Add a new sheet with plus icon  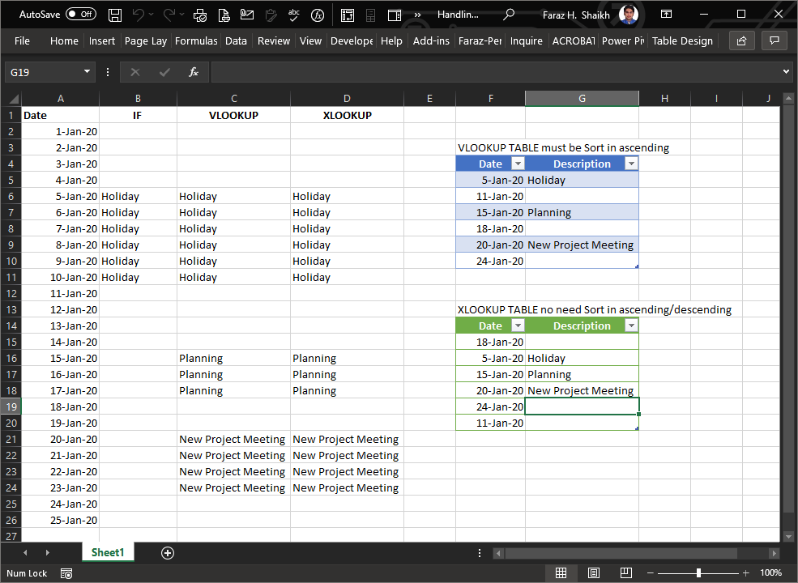[x=168, y=553]
